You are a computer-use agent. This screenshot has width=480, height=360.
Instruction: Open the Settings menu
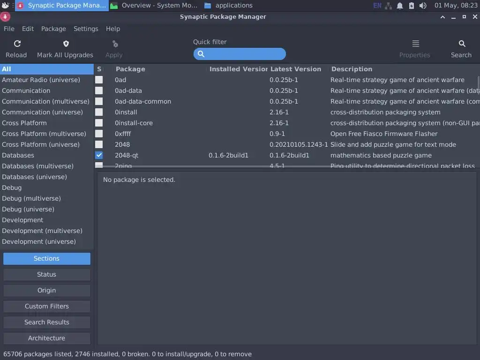click(86, 29)
